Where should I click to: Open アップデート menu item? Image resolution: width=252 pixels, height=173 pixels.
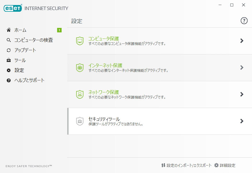click(x=25, y=50)
